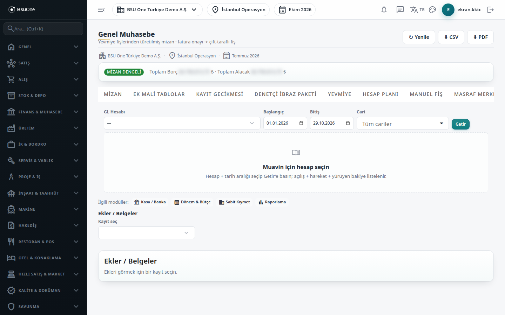Open the Sabit Kıymet module link

(x=235, y=202)
